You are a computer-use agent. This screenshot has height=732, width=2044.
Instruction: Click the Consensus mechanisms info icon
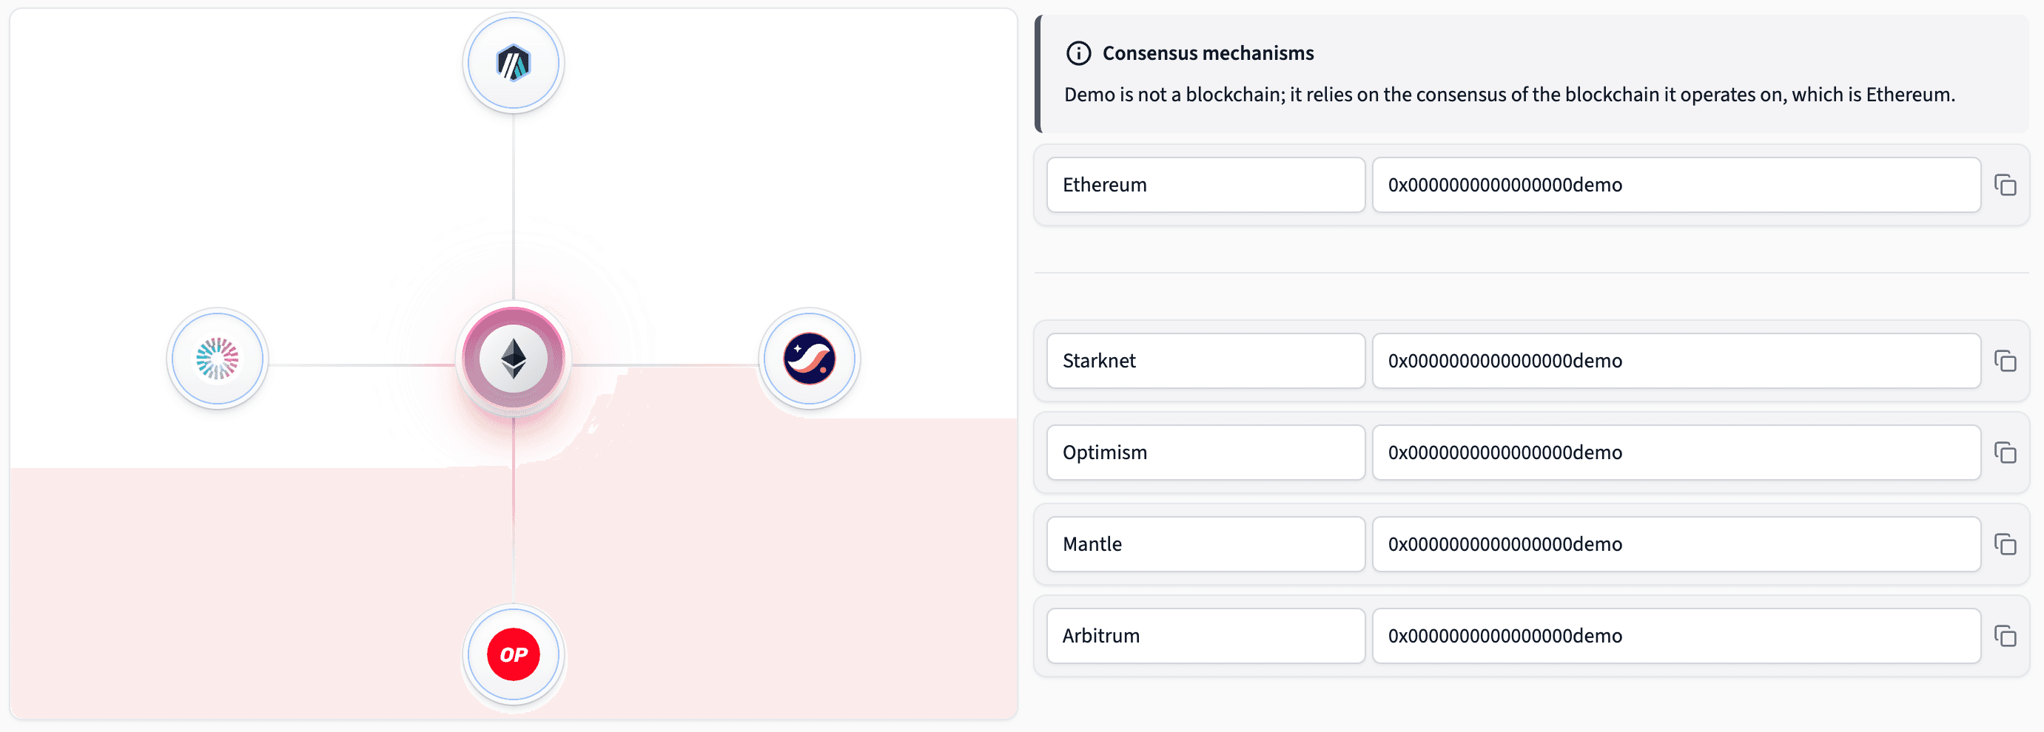coord(1078,53)
